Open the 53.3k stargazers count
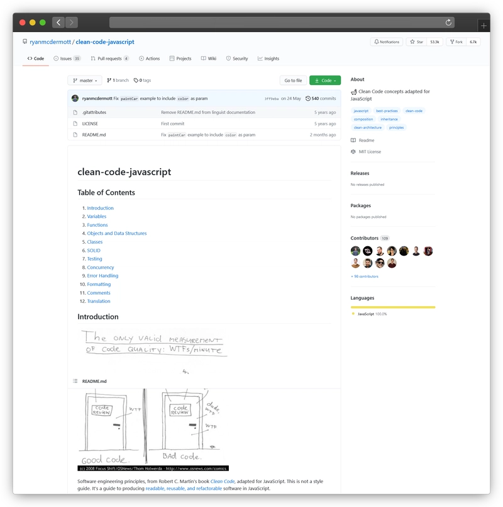503x507 pixels. (434, 42)
